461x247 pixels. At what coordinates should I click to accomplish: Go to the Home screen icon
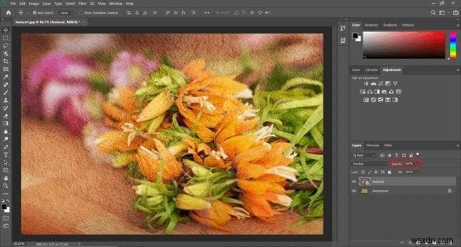point(9,13)
